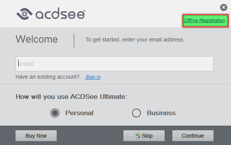Image resolution: width=231 pixels, height=145 pixels.
Task: Click the Buy Now button
Action: tap(36, 136)
